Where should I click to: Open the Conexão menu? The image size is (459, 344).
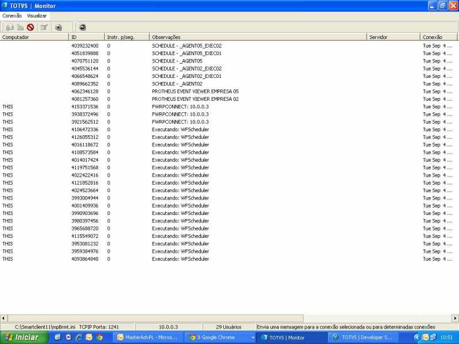tap(12, 16)
